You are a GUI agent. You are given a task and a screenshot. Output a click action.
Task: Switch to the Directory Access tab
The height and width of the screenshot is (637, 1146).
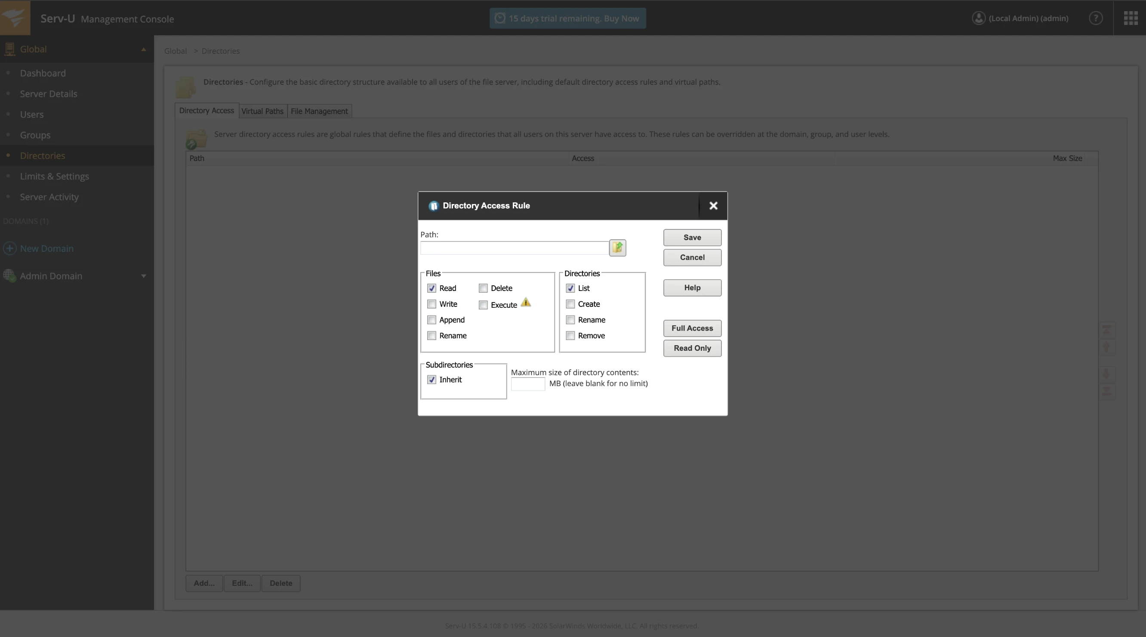[x=206, y=110]
